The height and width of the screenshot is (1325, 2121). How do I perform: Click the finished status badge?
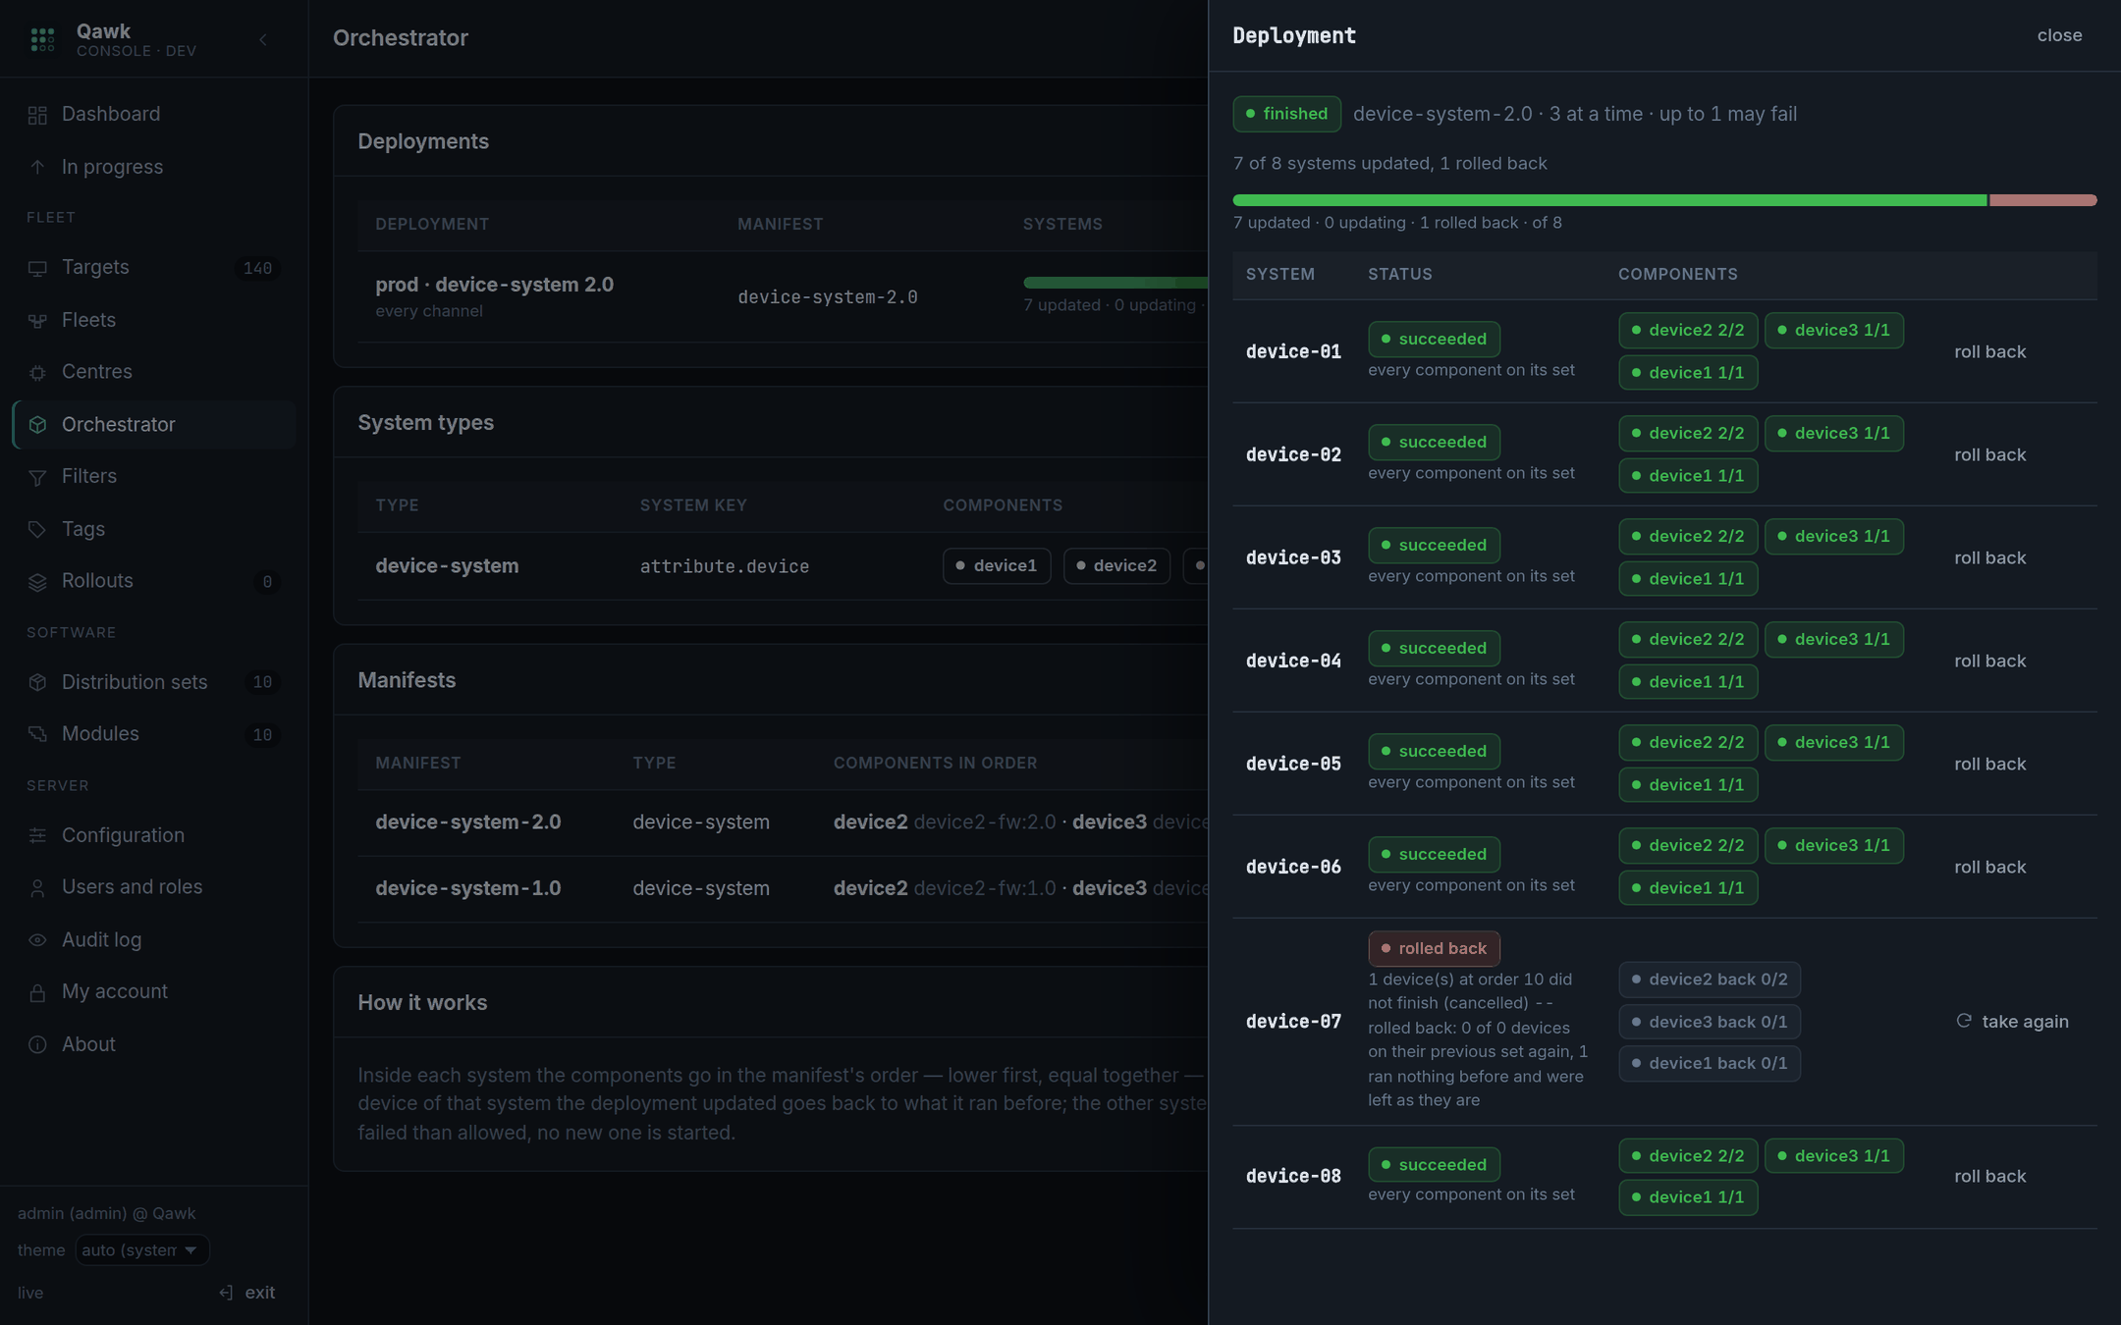point(1286,114)
